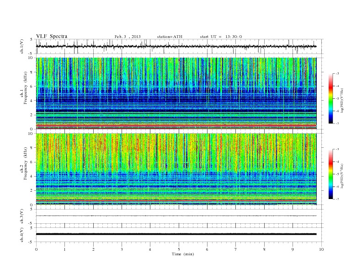The height and width of the screenshot is (280, 362).
Task: Click the "-5" label on ch.1 colorbar
Action: coord(337,98)
